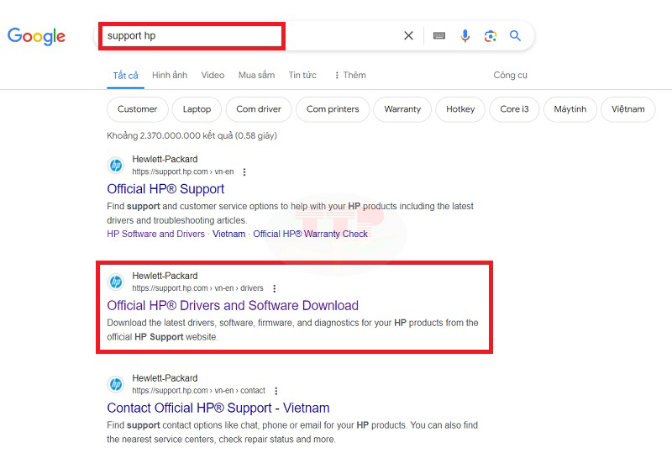Select the Việtnam filter chip
The width and height of the screenshot is (672, 469).
point(627,109)
